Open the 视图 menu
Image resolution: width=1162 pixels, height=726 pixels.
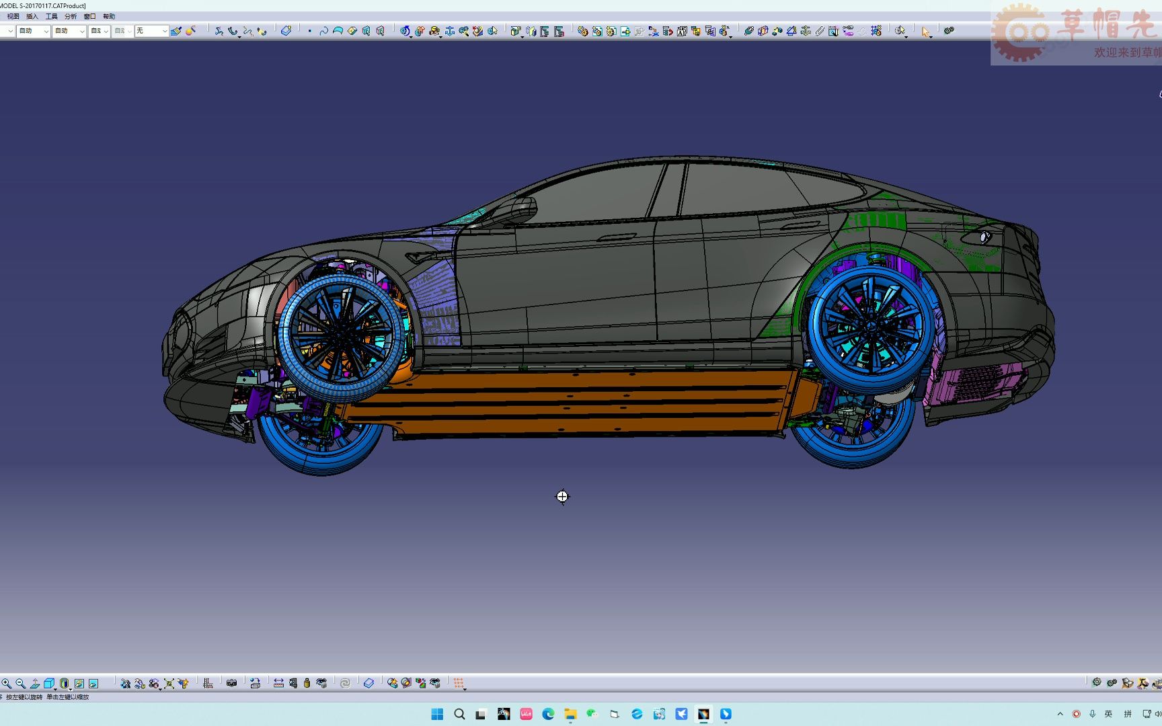pyautogui.click(x=13, y=17)
